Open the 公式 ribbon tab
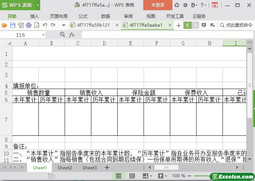This screenshot has height=181, width=255. [83, 16]
